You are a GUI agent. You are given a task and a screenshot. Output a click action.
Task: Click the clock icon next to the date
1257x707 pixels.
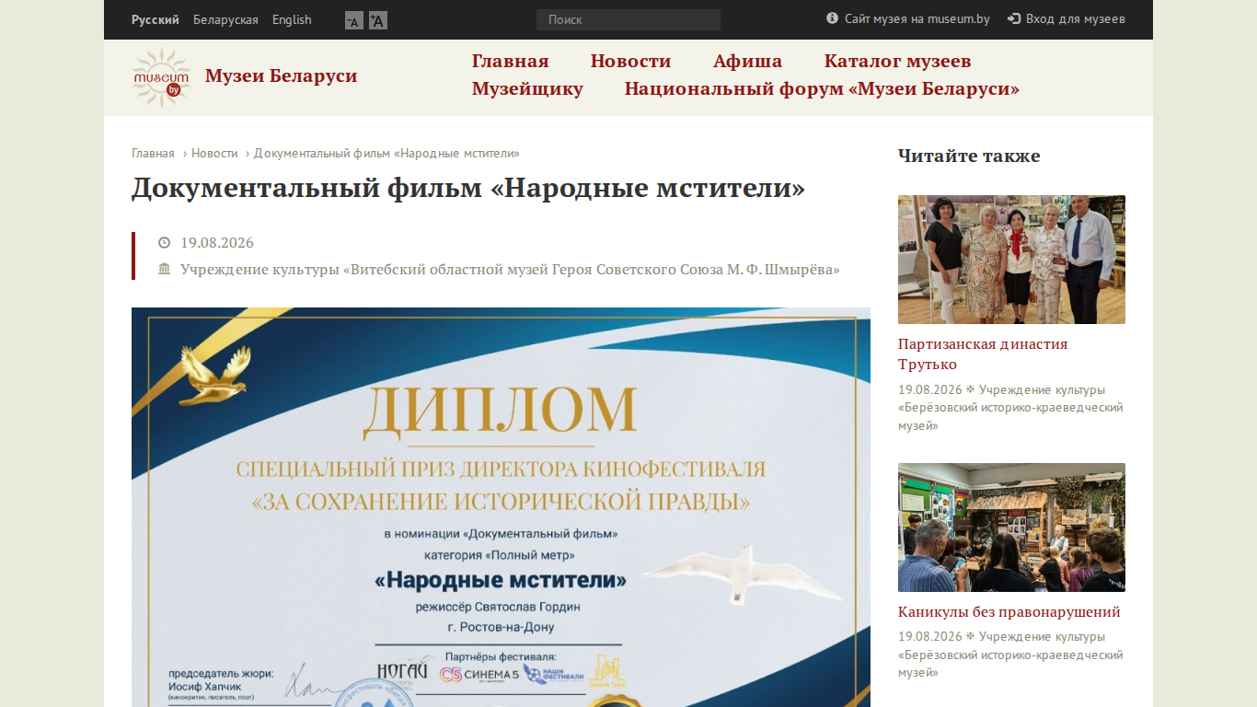(x=165, y=243)
